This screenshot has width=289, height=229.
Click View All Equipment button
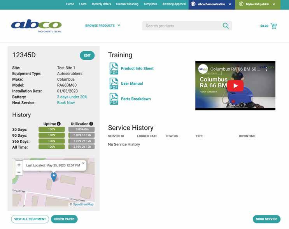point(30,219)
